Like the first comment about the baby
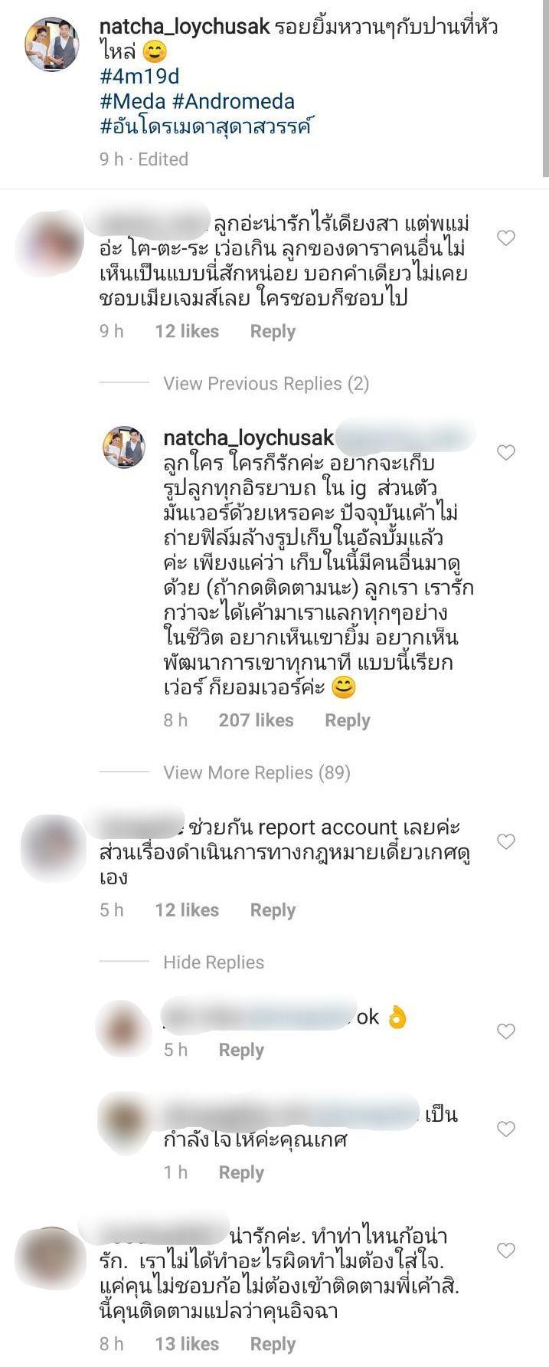549x1367 pixels. (x=505, y=238)
